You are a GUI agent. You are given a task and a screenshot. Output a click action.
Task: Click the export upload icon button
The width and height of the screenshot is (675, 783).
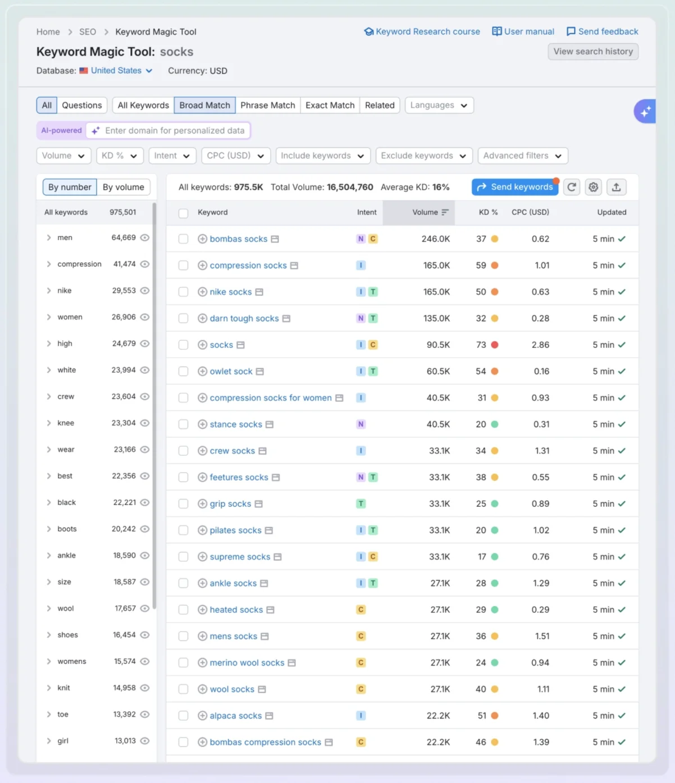616,187
